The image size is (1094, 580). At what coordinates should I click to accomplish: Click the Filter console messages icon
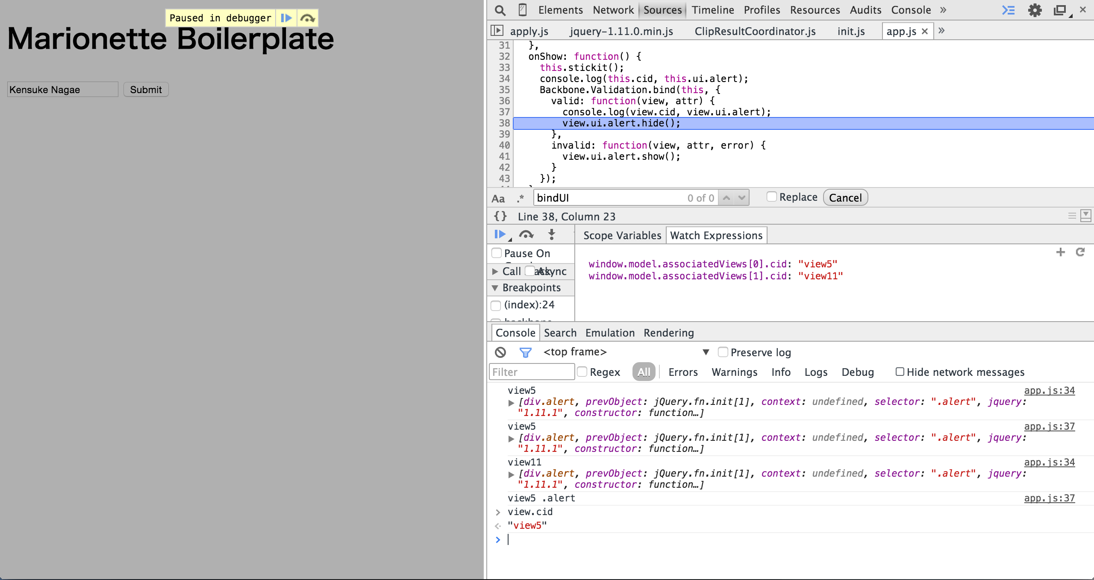[525, 352]
